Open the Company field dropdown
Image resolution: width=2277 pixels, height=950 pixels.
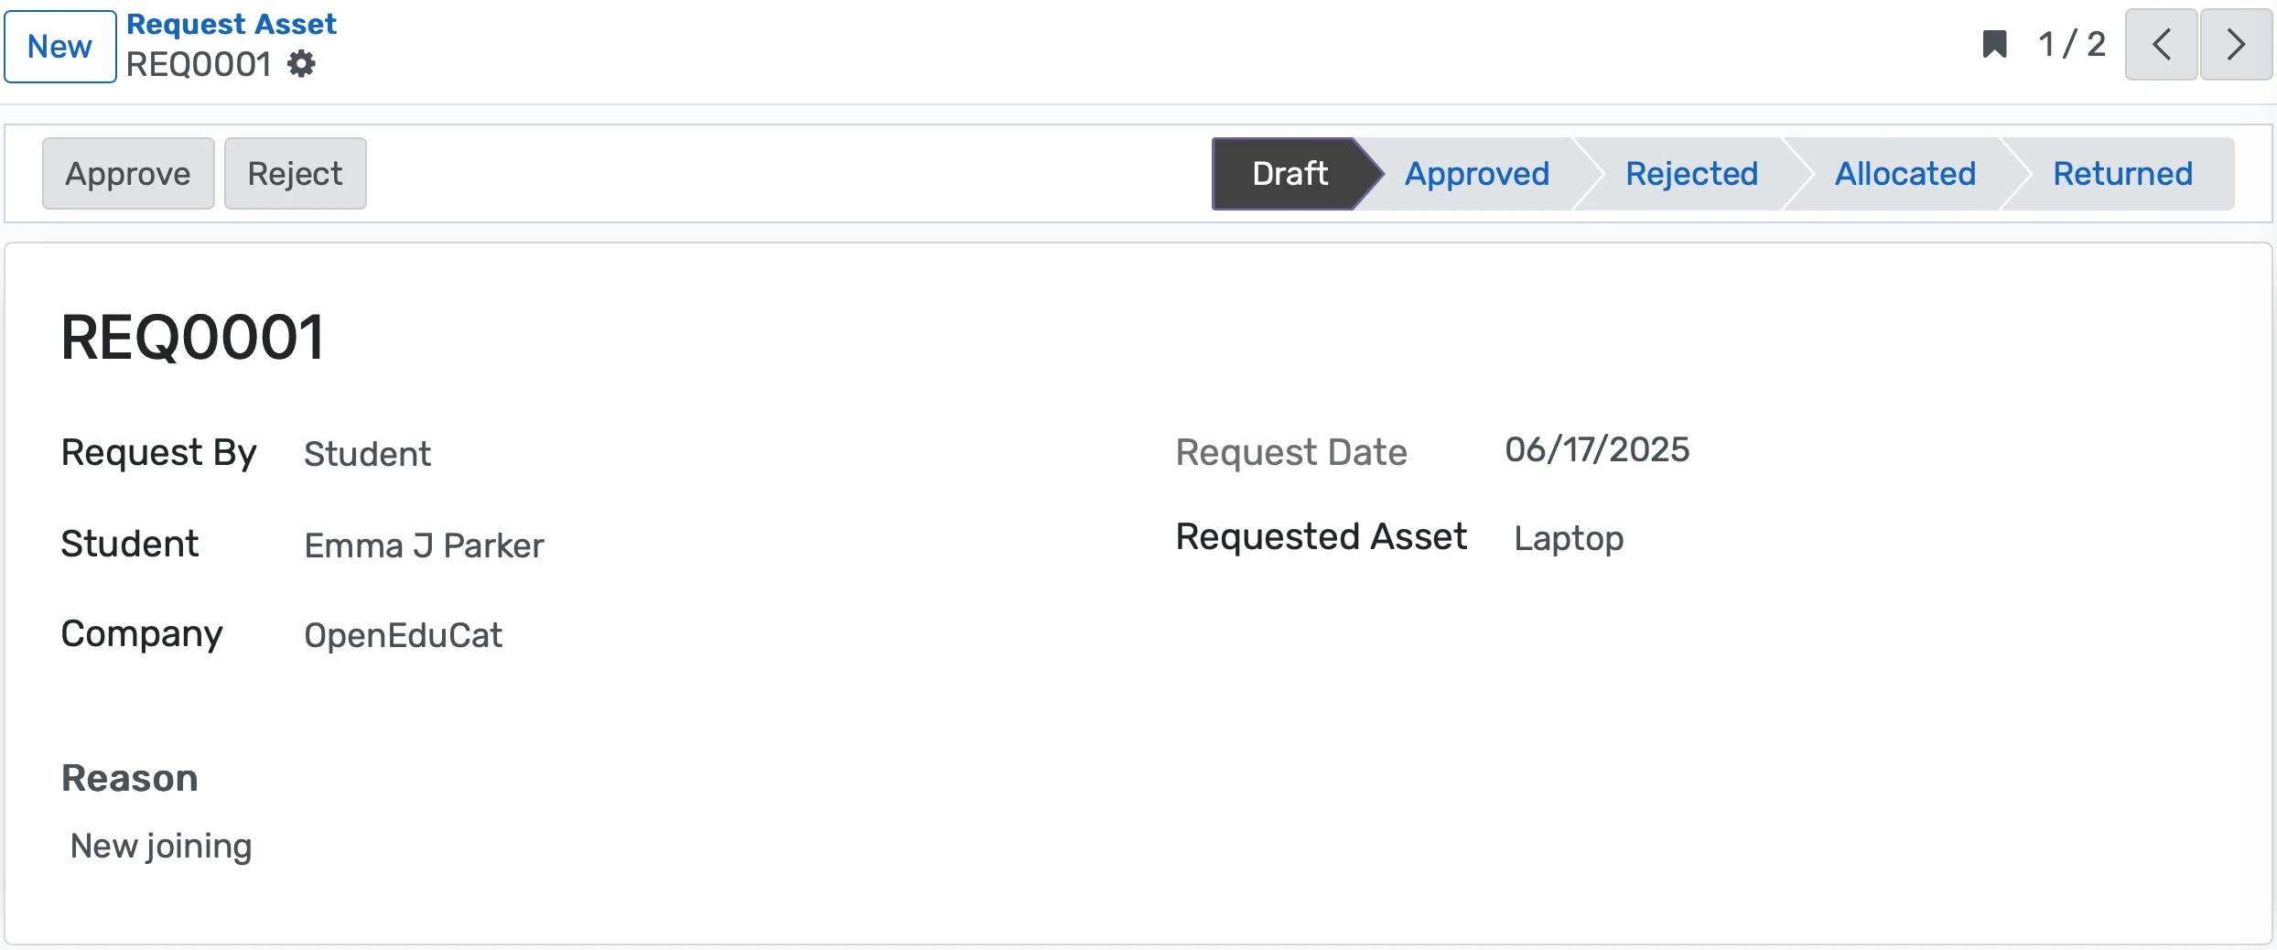(404, 635)
